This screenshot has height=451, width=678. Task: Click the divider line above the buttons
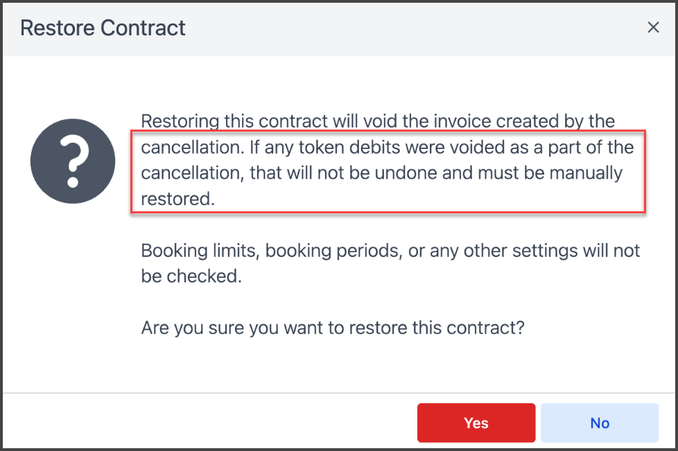click(x=339, y=393)
